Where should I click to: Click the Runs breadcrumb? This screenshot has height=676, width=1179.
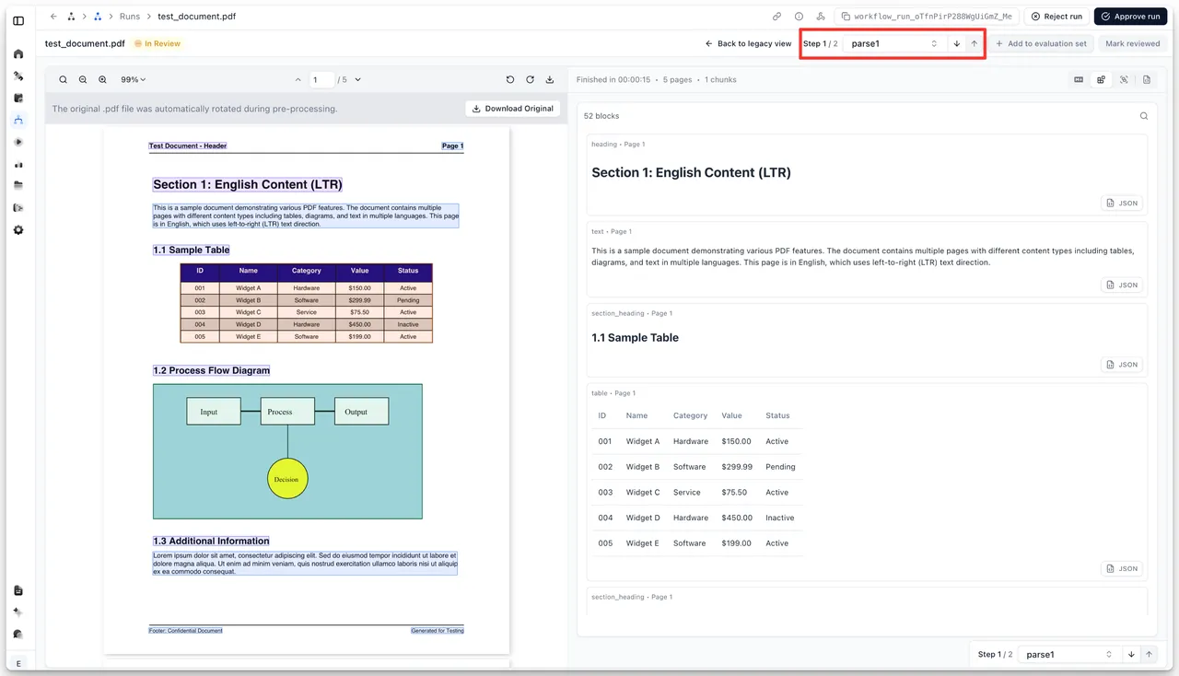tap(130, 17)
